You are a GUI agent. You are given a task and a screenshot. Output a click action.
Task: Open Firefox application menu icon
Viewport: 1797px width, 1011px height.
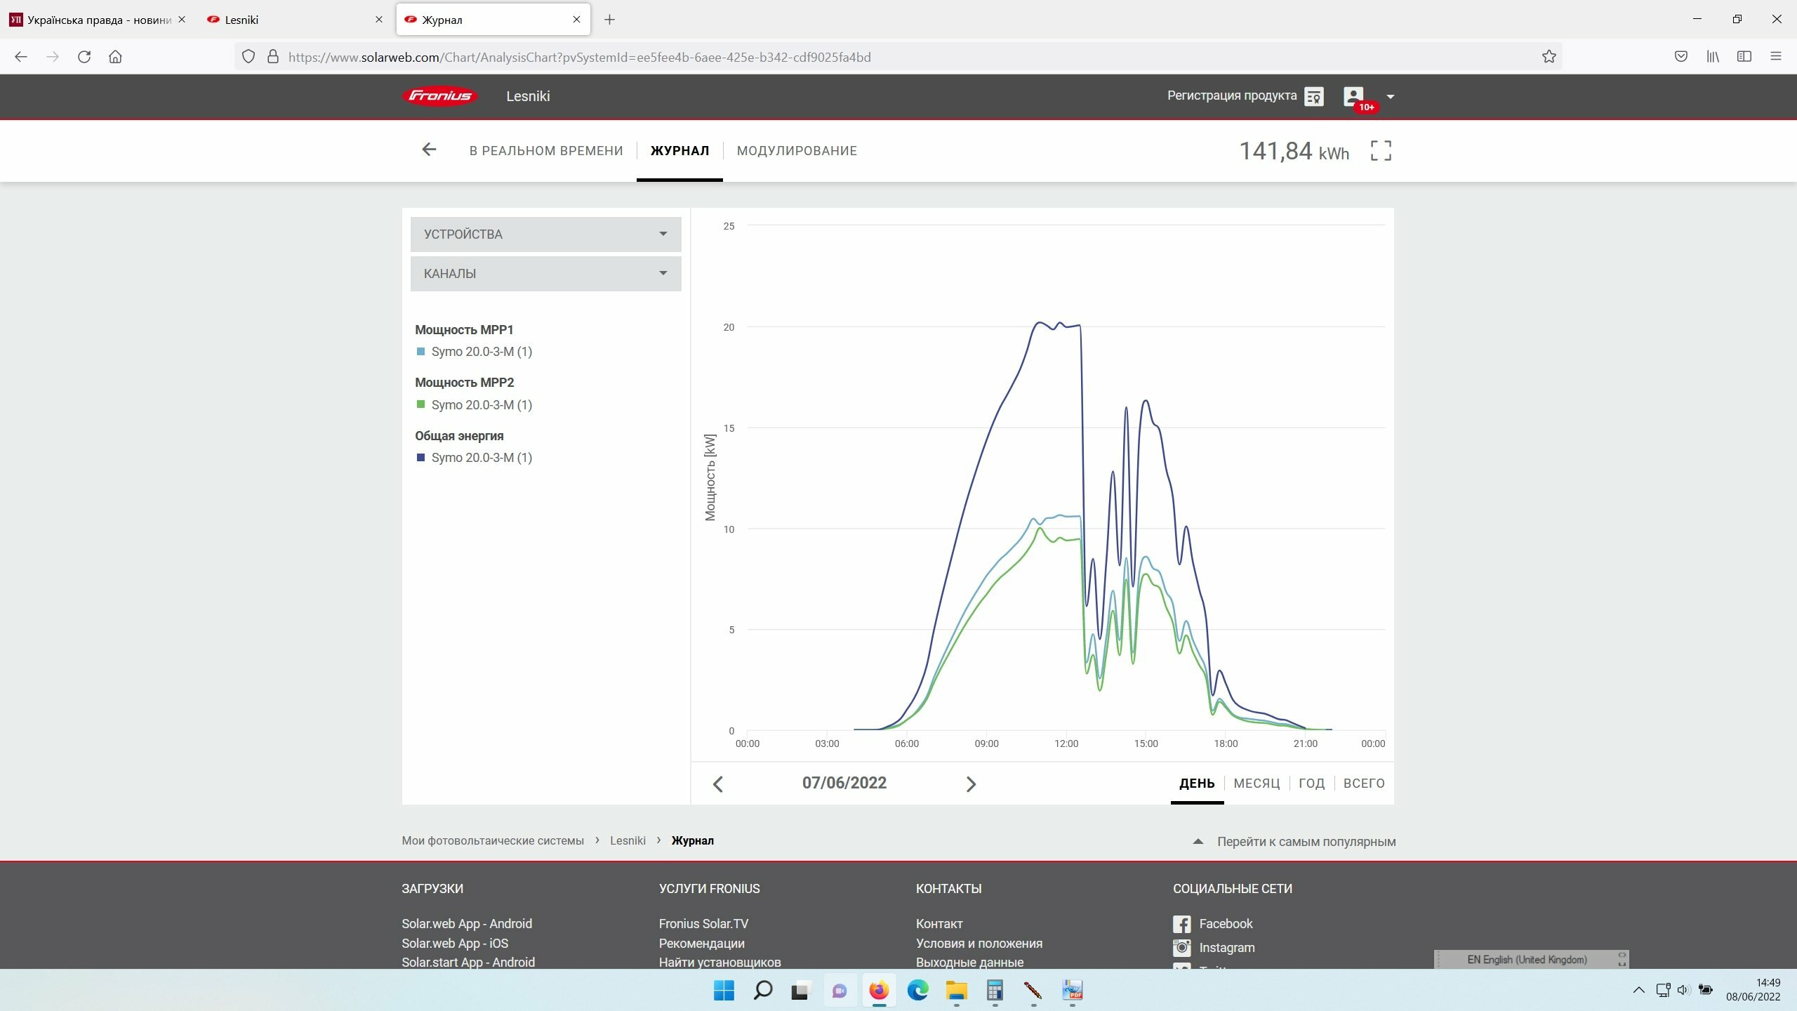[x=1775, y=57]
